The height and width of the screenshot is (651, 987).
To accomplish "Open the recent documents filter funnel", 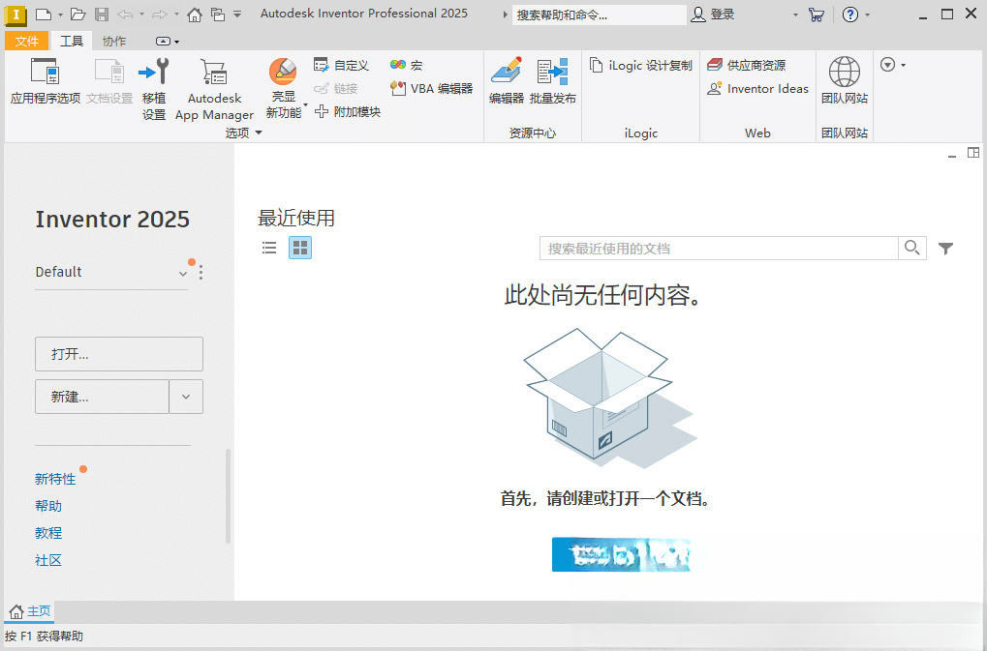I will pyautogui.click(x=945, y=249).
